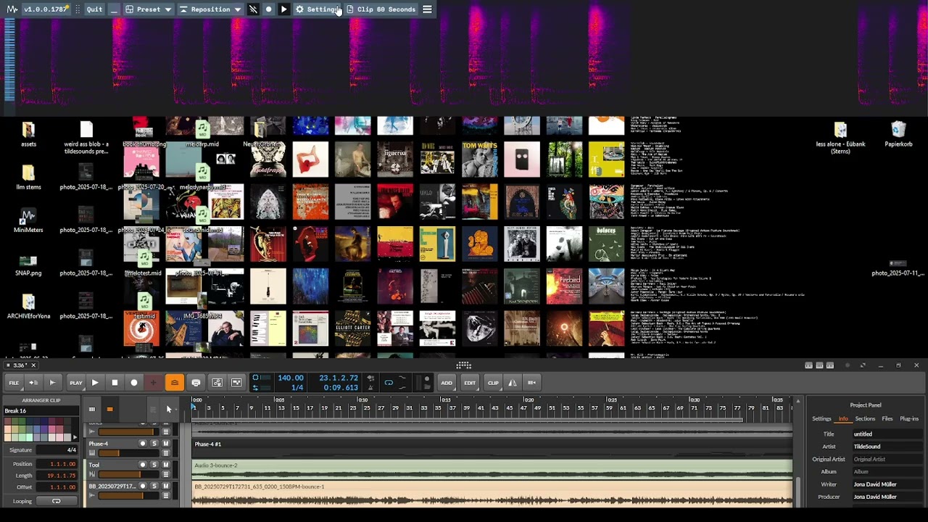Click the import arrow icon beside FILE

point(33,383)
